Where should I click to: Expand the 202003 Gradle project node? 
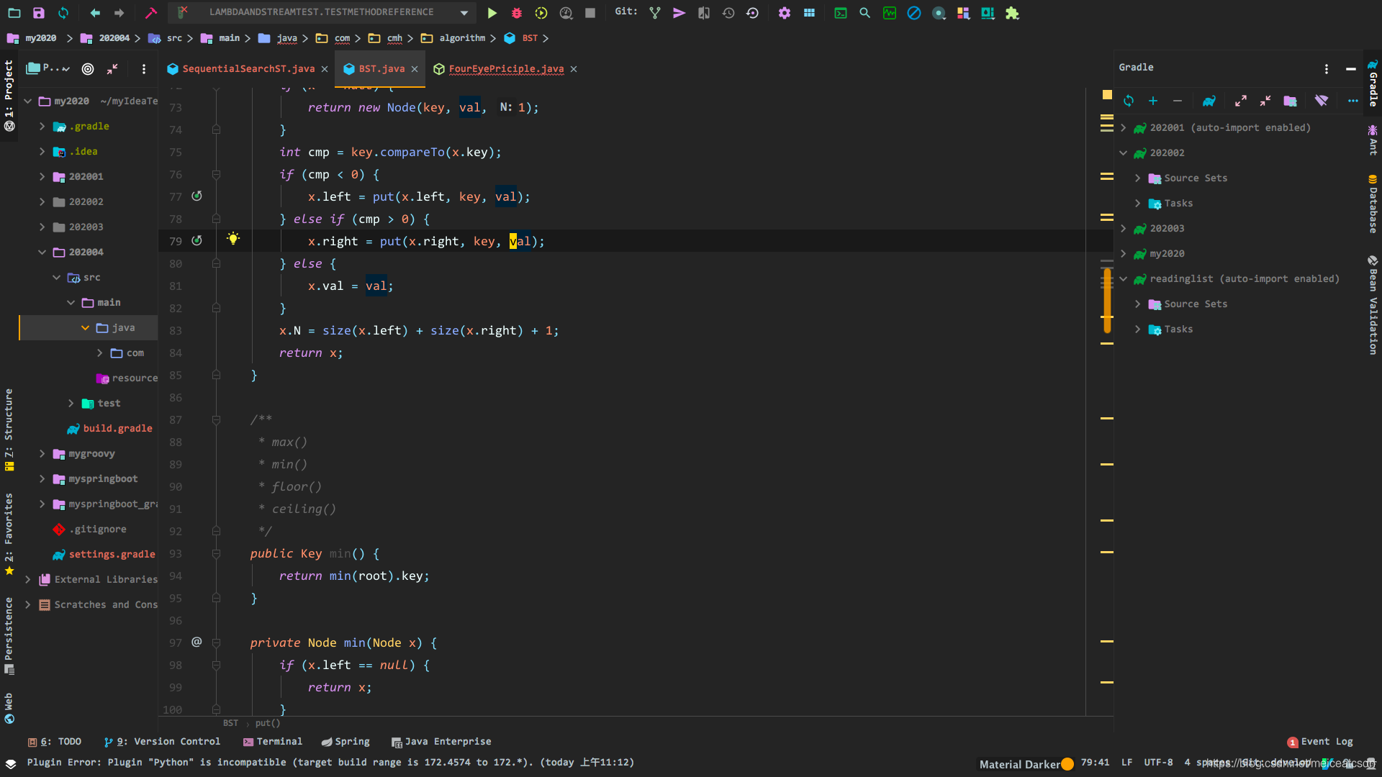point(1123,229)
